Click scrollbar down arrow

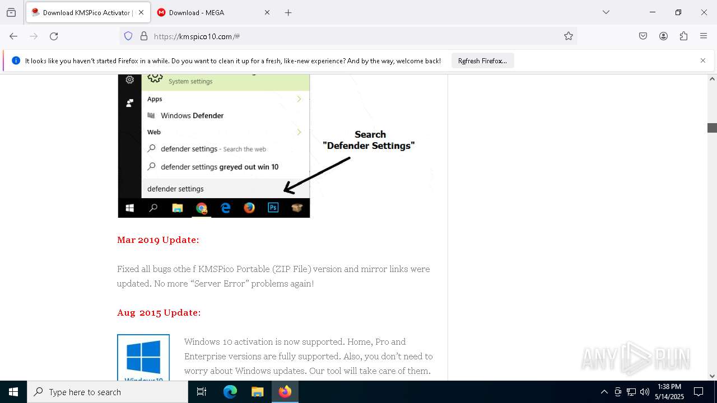point(712,376)
